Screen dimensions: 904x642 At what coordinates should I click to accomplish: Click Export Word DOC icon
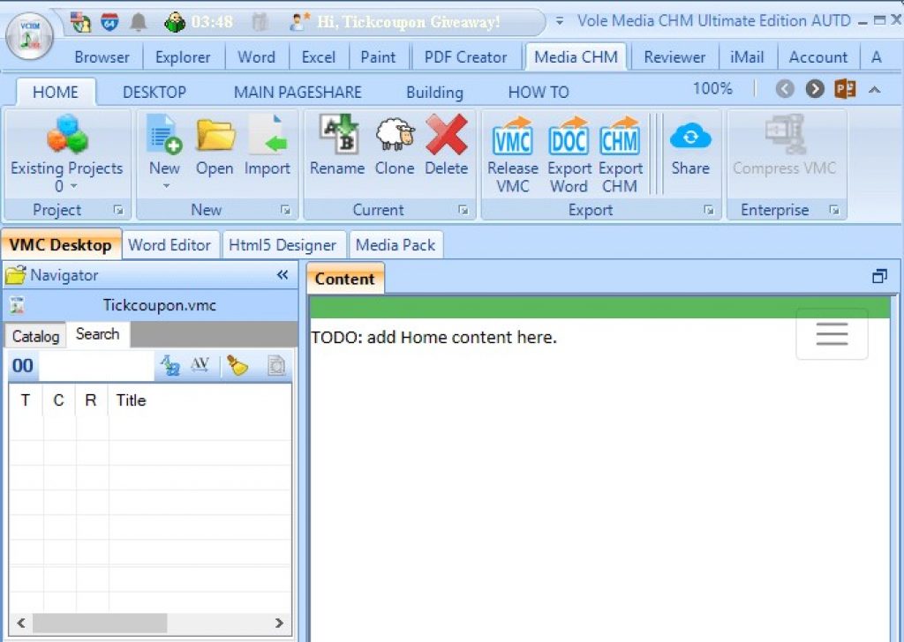coord(569,136)
